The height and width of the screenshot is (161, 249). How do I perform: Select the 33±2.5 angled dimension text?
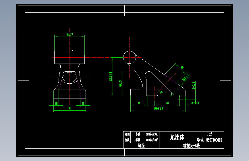[186, 78]
